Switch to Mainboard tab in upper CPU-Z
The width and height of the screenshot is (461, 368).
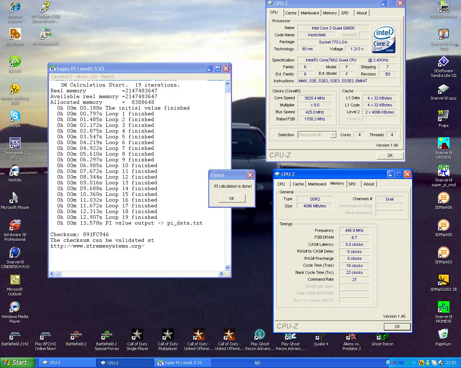(x=310, y=13)
